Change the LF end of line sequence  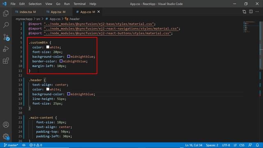[x=235, y=145]
